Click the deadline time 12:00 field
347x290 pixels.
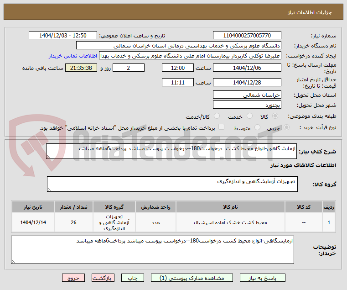pos(178,68)
